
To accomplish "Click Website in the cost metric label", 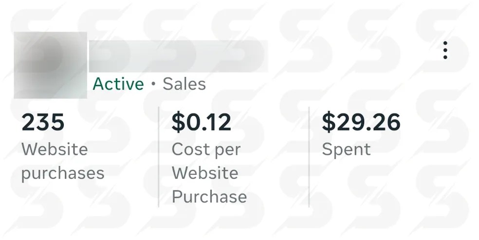I will click(205, 173).
